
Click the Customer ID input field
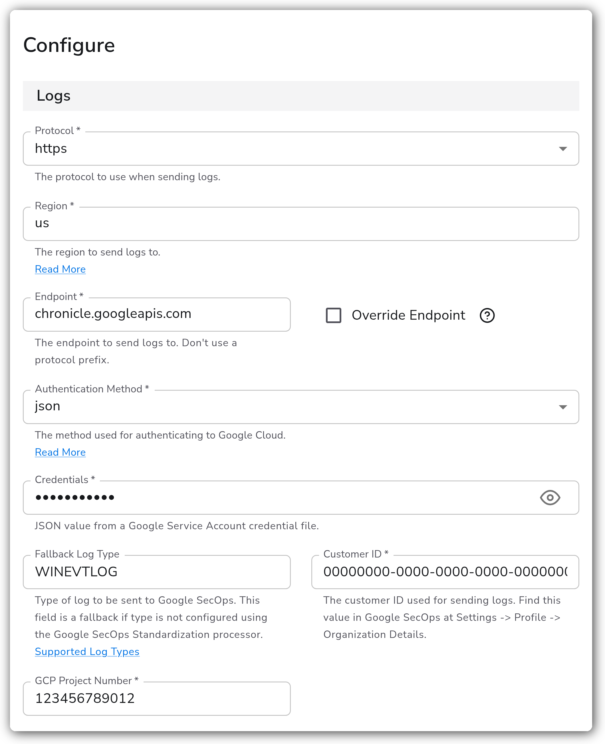pyautogui.click(x=445, y=572)
